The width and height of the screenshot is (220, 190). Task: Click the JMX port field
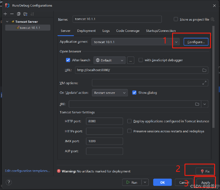tap(105, 141)
